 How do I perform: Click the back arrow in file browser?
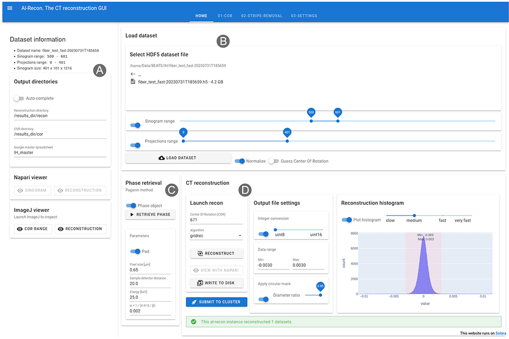133,74
